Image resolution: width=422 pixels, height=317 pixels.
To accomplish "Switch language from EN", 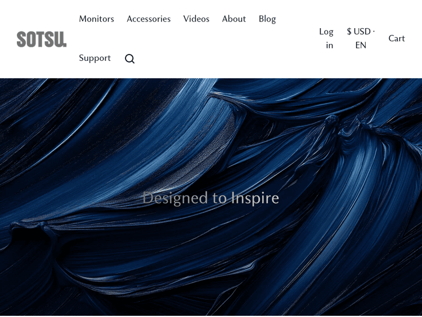I will point(361,45).
